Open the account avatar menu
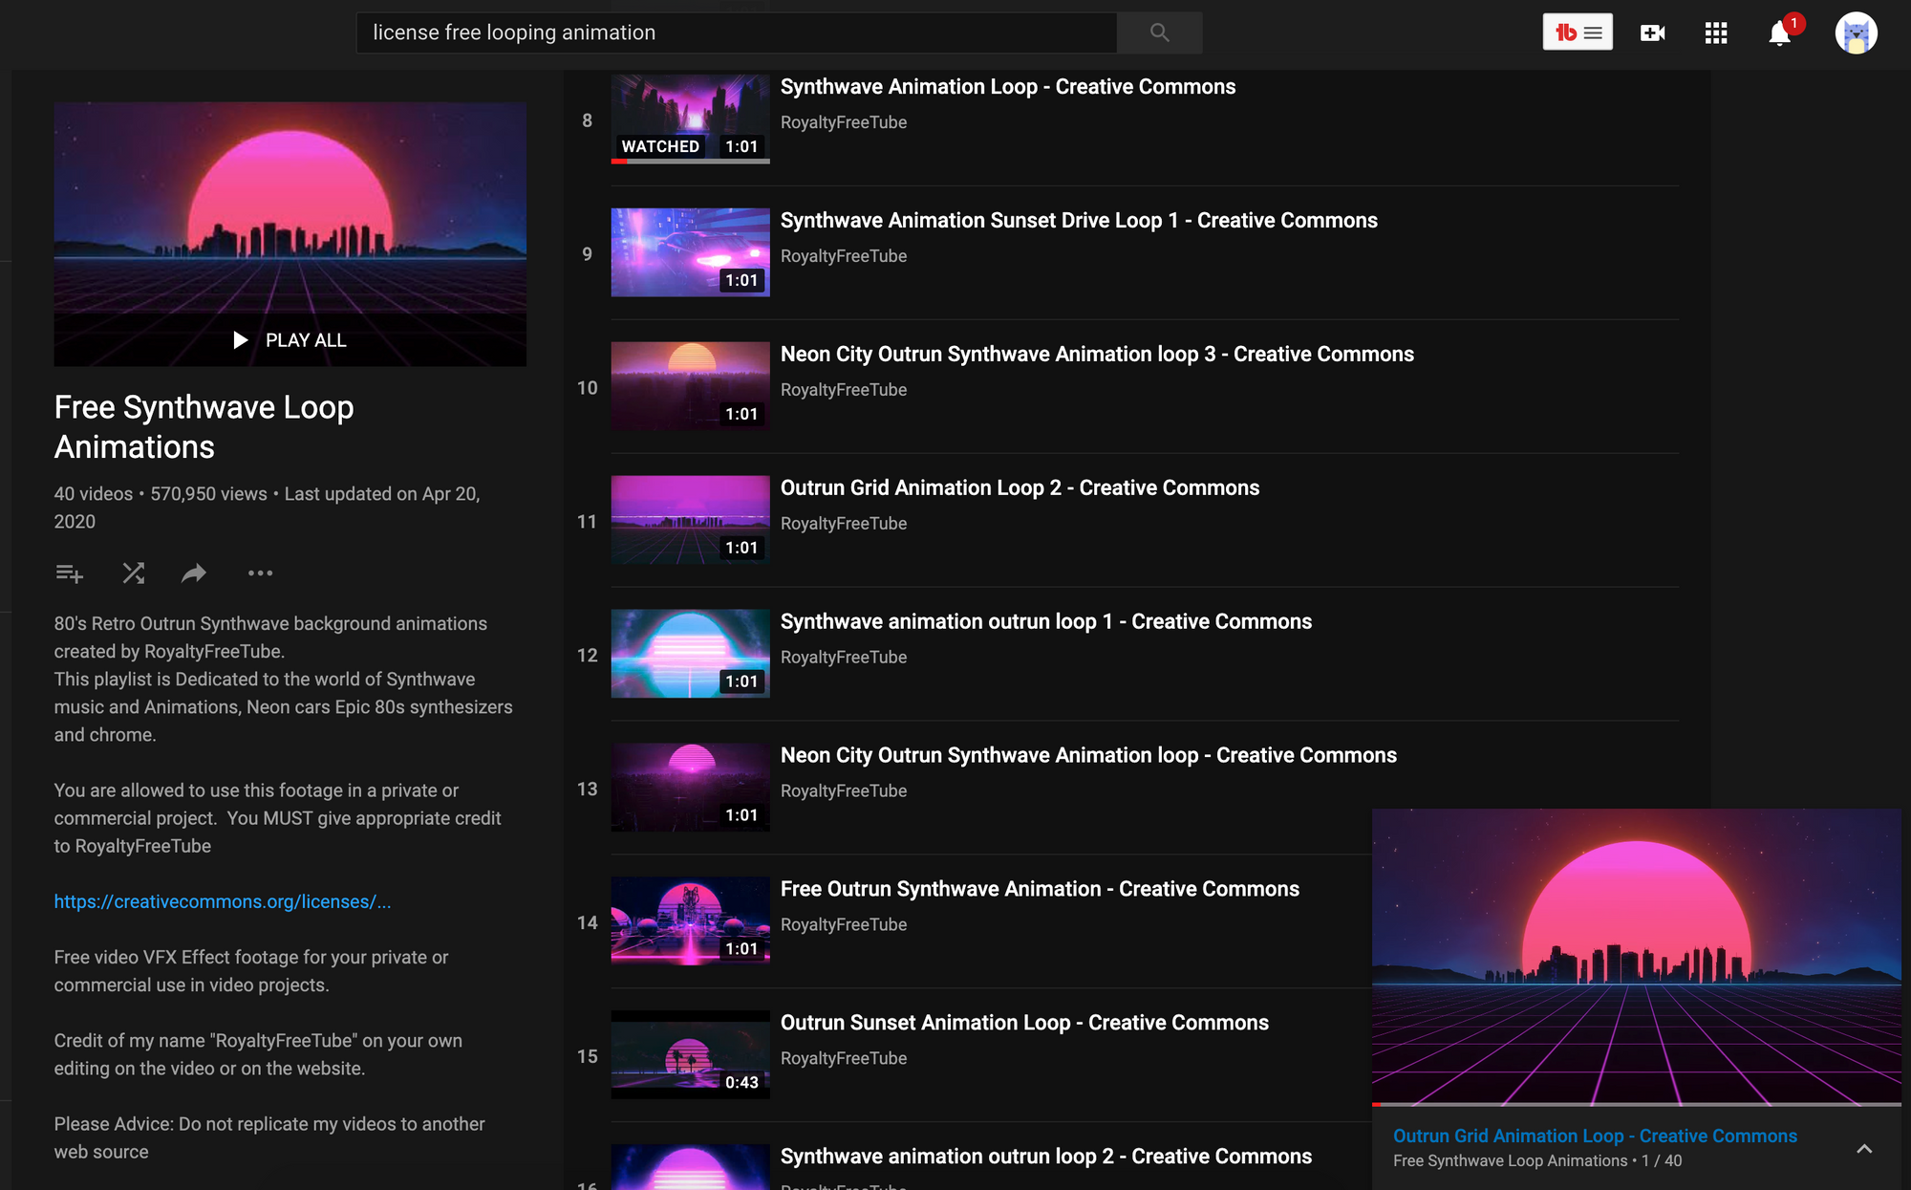The image size is (1911, 1190). (x=1856, y=33)
